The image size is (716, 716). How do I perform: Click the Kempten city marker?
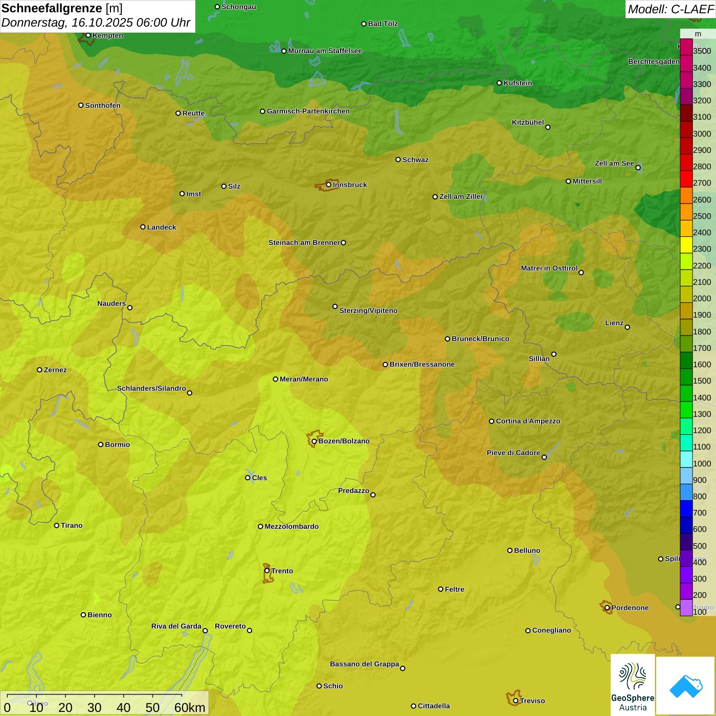click(x=88, y=35)
